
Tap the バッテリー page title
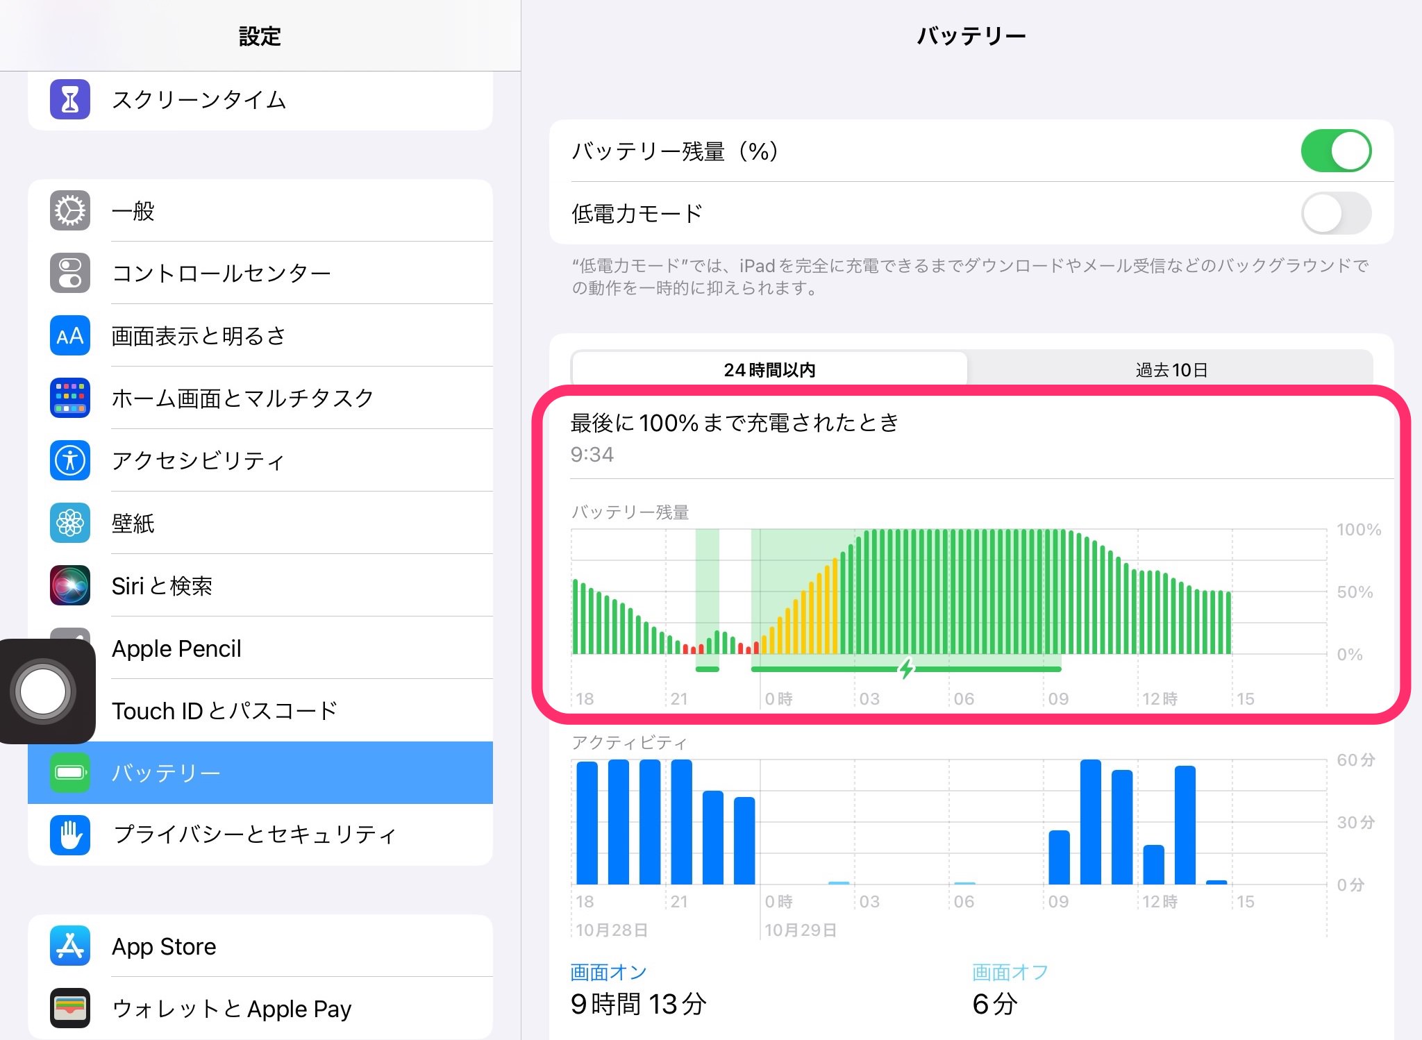[971, 35]
